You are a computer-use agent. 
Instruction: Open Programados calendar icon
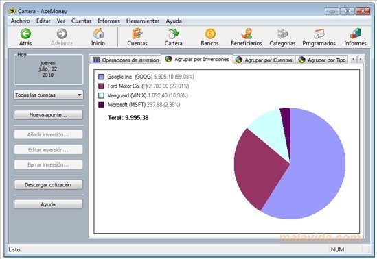tap(319, 34)
